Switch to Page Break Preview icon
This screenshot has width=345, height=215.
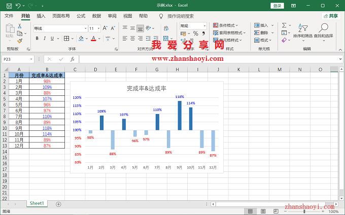click(x=275, y=211)
